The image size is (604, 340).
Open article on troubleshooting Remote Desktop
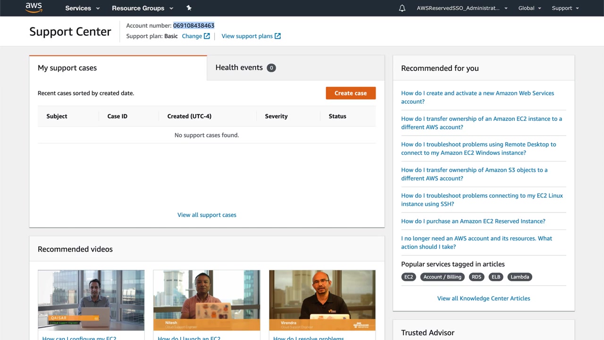(478, 148)
